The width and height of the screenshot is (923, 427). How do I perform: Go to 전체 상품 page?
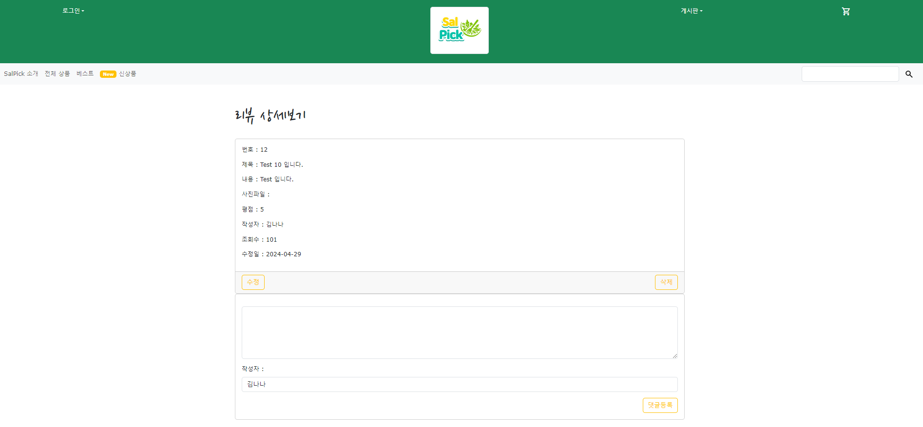click(58, 73)
